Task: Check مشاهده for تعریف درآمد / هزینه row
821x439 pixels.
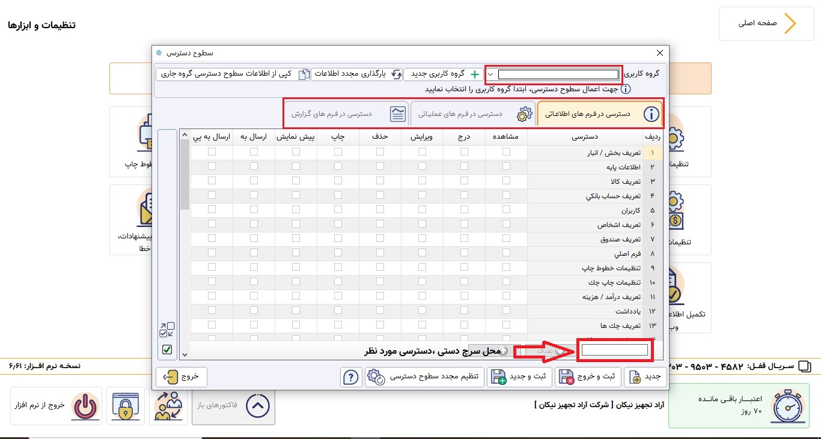Action: 506,296
